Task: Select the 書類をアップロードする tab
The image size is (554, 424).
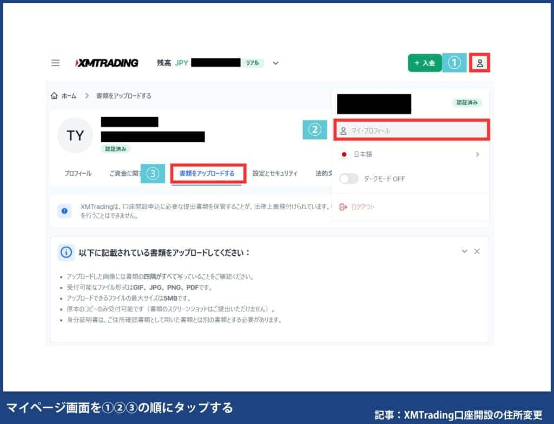Action: pyautogui.click(x=207, y=174)
